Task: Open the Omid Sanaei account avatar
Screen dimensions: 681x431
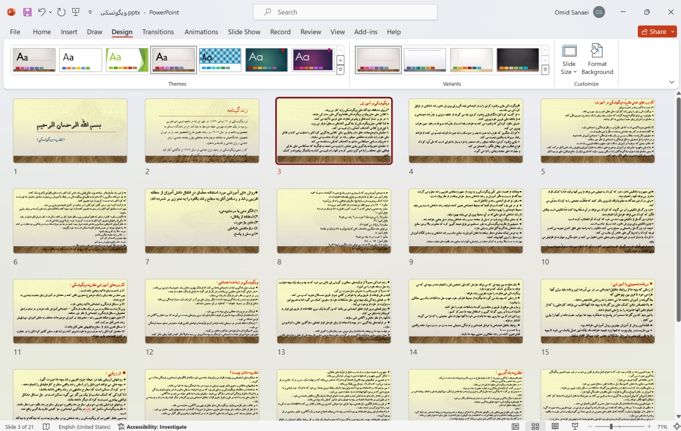Action: point(599,12)
